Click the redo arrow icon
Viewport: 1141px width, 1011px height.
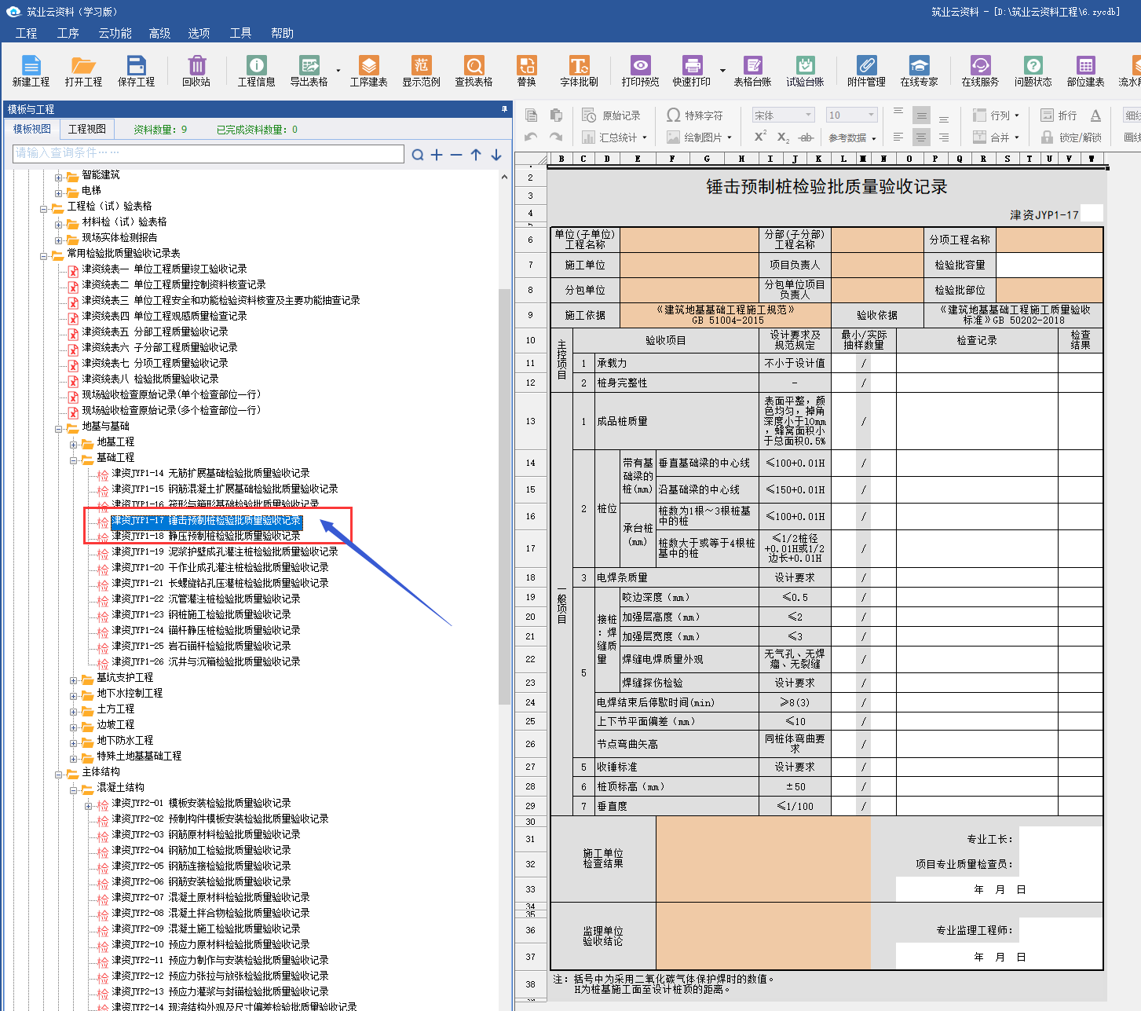pyautogui.click(x=556, y=137)
